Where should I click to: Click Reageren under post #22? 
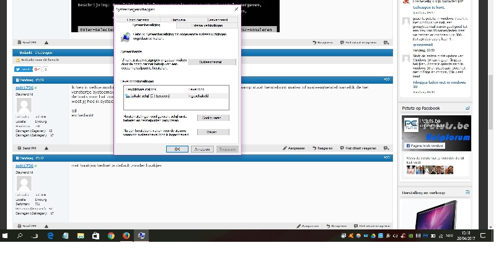322,148
